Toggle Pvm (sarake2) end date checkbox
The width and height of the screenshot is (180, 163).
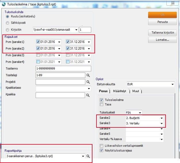pos(68,48)
